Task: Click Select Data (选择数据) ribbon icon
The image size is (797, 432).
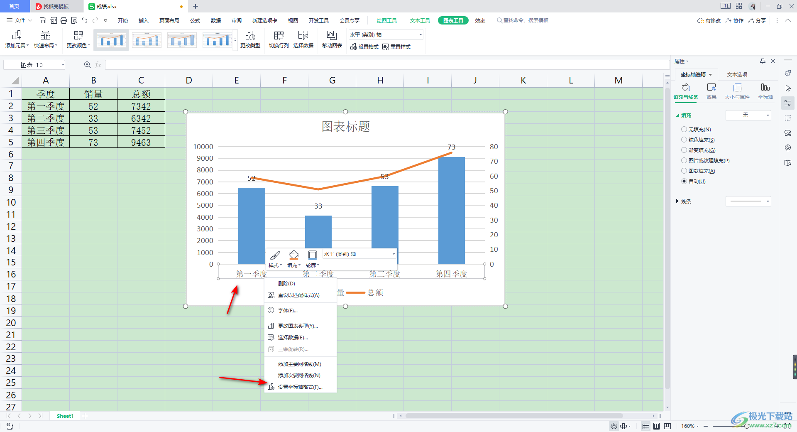Action: 303,35
